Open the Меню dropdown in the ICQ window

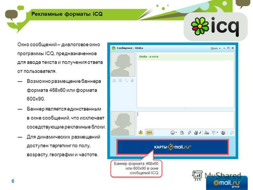(x=216, y=48)
